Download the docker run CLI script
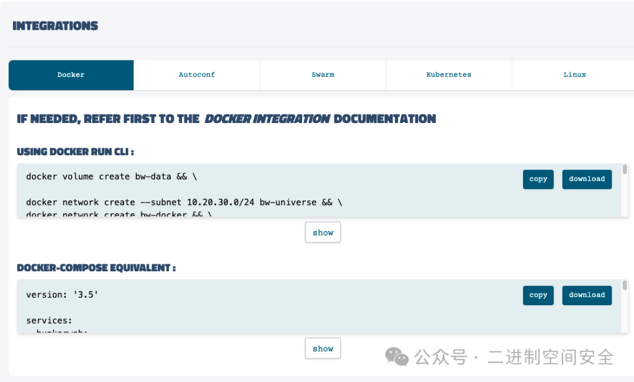Viewport: 634px width, 382px height. (586, 179)
